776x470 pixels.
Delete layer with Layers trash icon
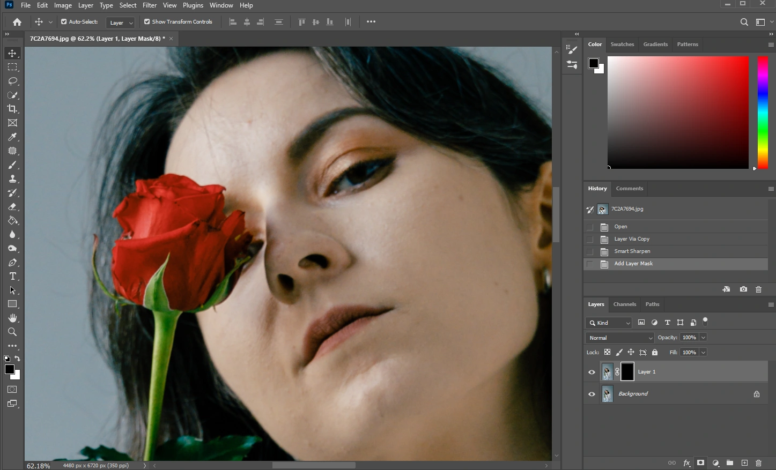point(758,462)
